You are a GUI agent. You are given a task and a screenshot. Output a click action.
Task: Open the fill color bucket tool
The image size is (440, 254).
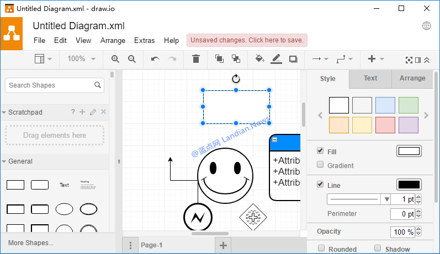coord(259,59)
